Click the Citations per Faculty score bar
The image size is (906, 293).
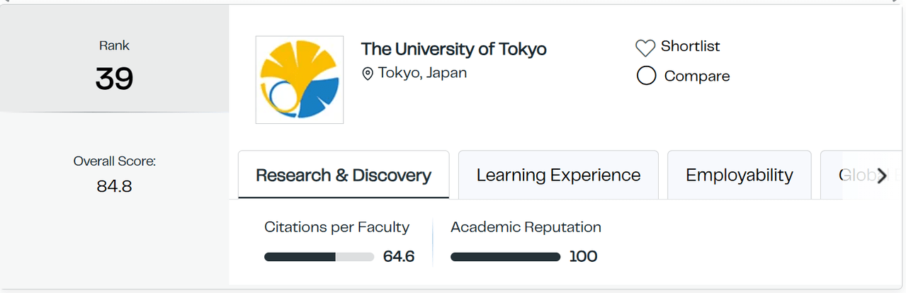click(x=319, y=257)
